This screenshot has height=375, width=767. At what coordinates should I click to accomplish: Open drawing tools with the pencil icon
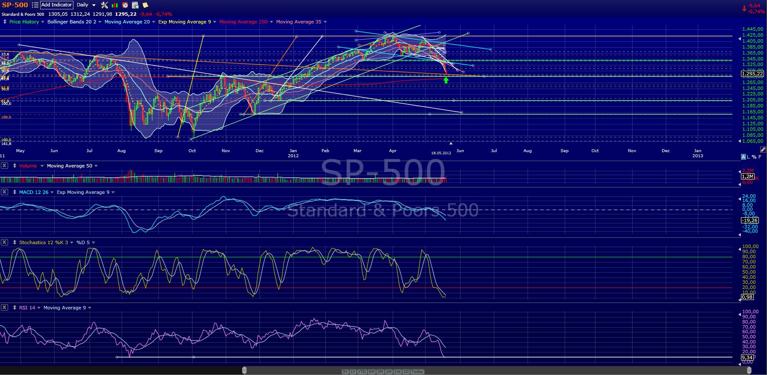(763, 150)
